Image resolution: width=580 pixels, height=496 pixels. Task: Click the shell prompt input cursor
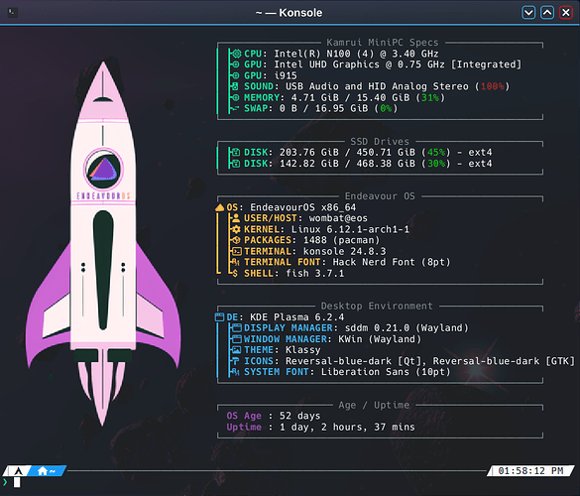point(17,482)
